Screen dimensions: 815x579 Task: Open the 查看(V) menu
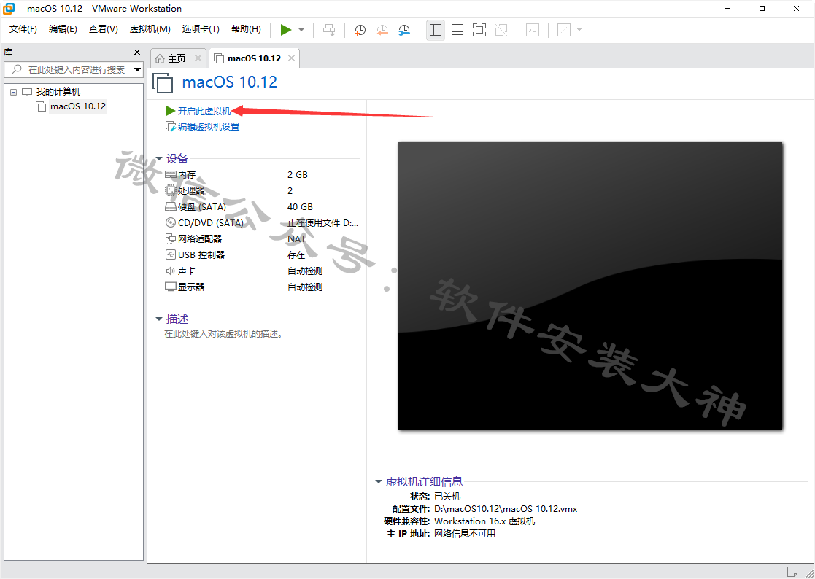pyautogui.click(x=104, y=29)
